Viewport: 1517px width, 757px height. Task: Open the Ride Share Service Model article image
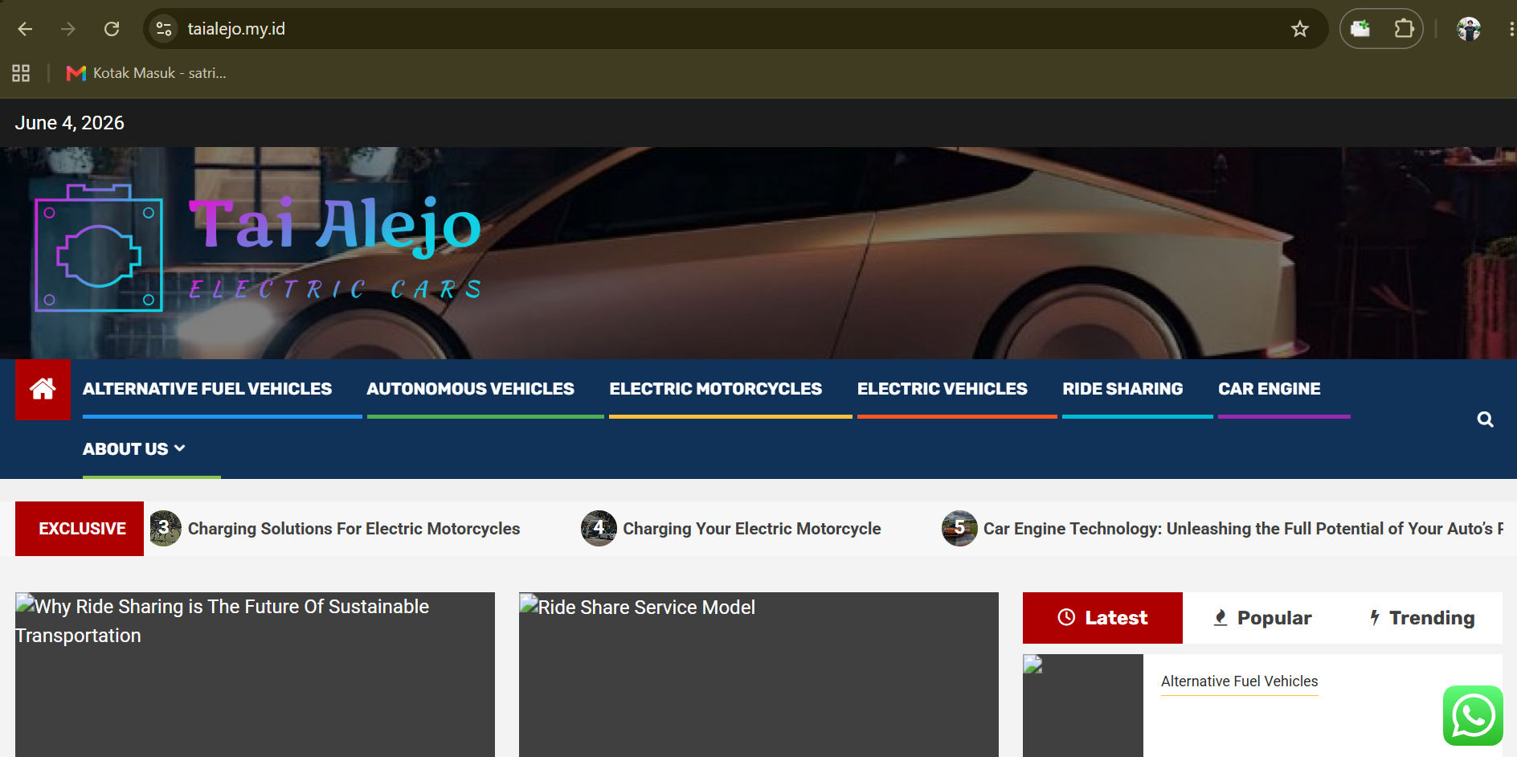click(758, 675)
